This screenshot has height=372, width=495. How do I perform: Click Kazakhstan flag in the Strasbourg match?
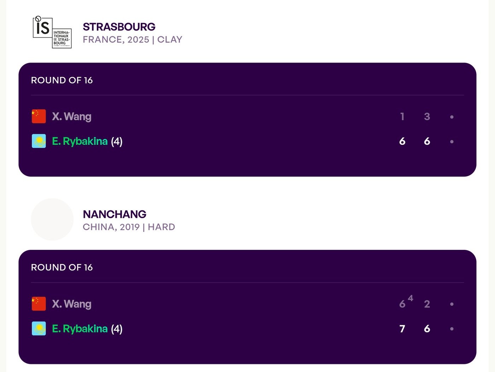point(39,141)
